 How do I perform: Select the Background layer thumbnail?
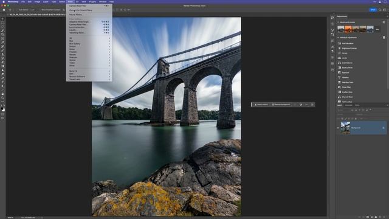coord(345,128)
